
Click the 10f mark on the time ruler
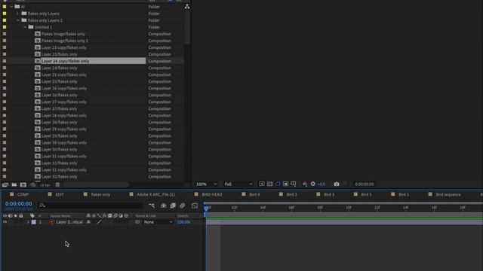(349, 208)
